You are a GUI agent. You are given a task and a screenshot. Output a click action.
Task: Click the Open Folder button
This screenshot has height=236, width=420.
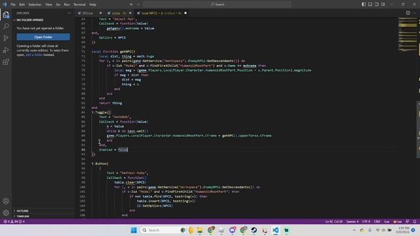tap(43, 37)
